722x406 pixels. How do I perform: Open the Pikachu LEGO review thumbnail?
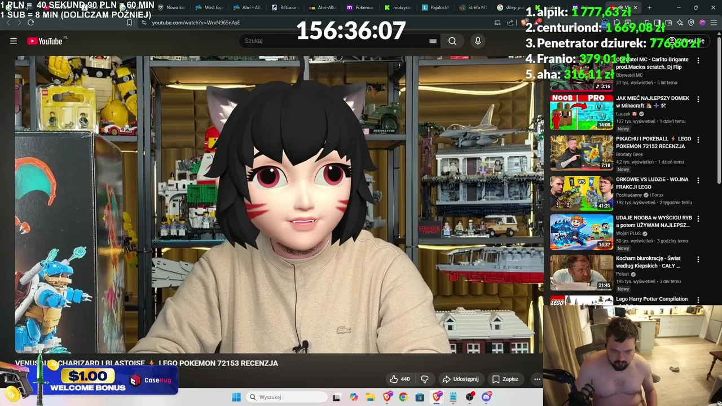(x=582, y=152)
